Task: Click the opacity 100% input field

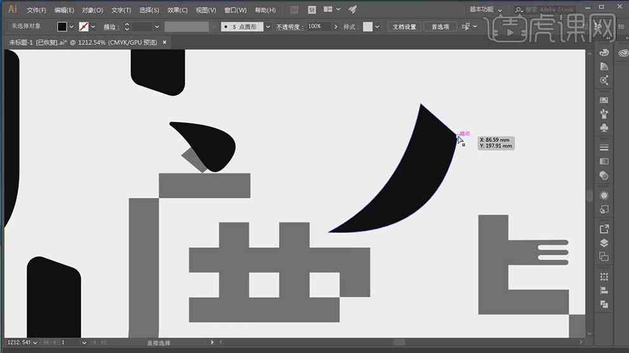Action: [319, 27]
